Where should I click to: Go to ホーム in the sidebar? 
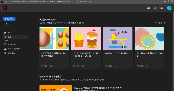tap(15, 33)
